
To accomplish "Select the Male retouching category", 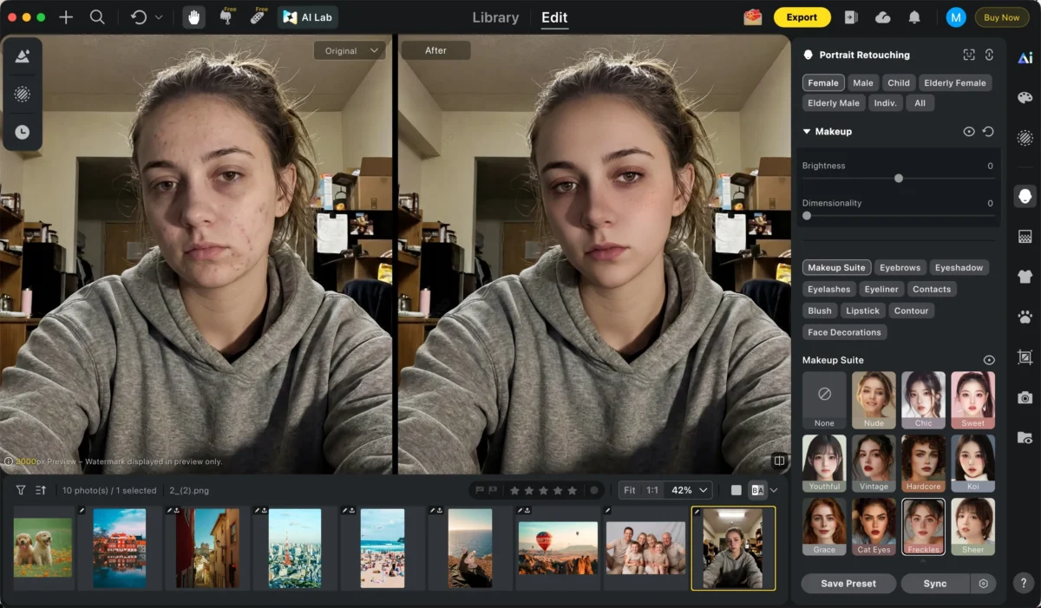I will pos(862,82).
